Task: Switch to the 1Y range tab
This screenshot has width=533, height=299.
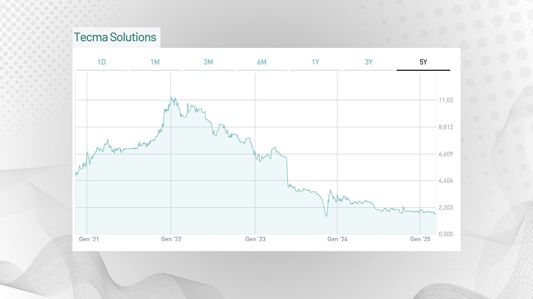Action: 315,62
